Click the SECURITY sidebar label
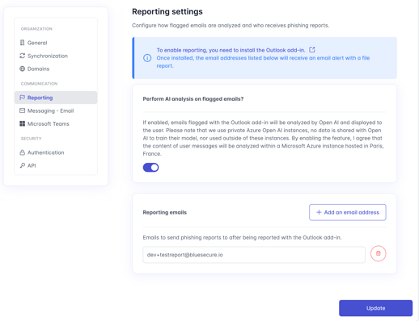Image resolution: width=419 pixels, height=321 pixels. tap(32, 139)
